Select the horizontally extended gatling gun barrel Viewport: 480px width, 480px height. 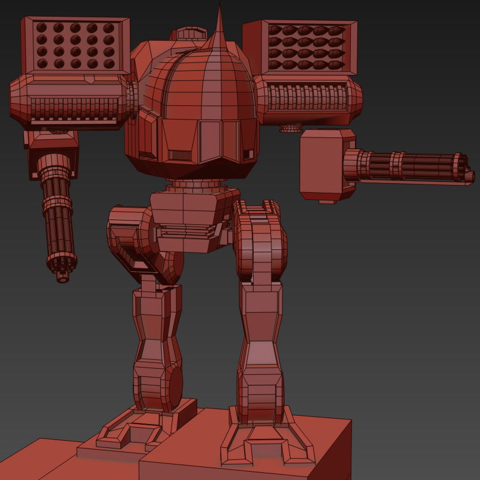[x=409, y=167]
